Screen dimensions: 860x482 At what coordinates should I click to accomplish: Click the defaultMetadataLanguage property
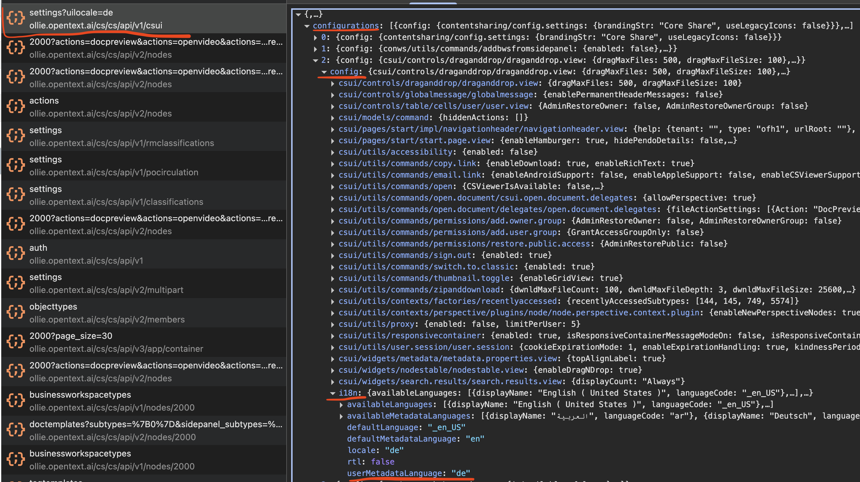click(415, 439)
